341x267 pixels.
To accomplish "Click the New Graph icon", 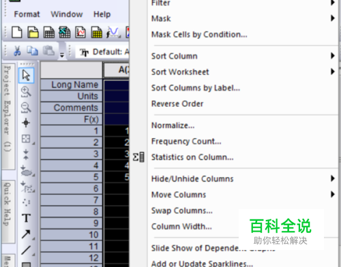I will 80,32.
